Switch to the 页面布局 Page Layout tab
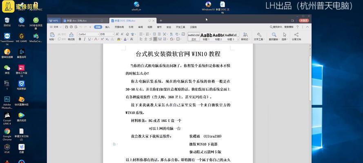Viewport: 363px width, 163px height. [x=119, y=27]
